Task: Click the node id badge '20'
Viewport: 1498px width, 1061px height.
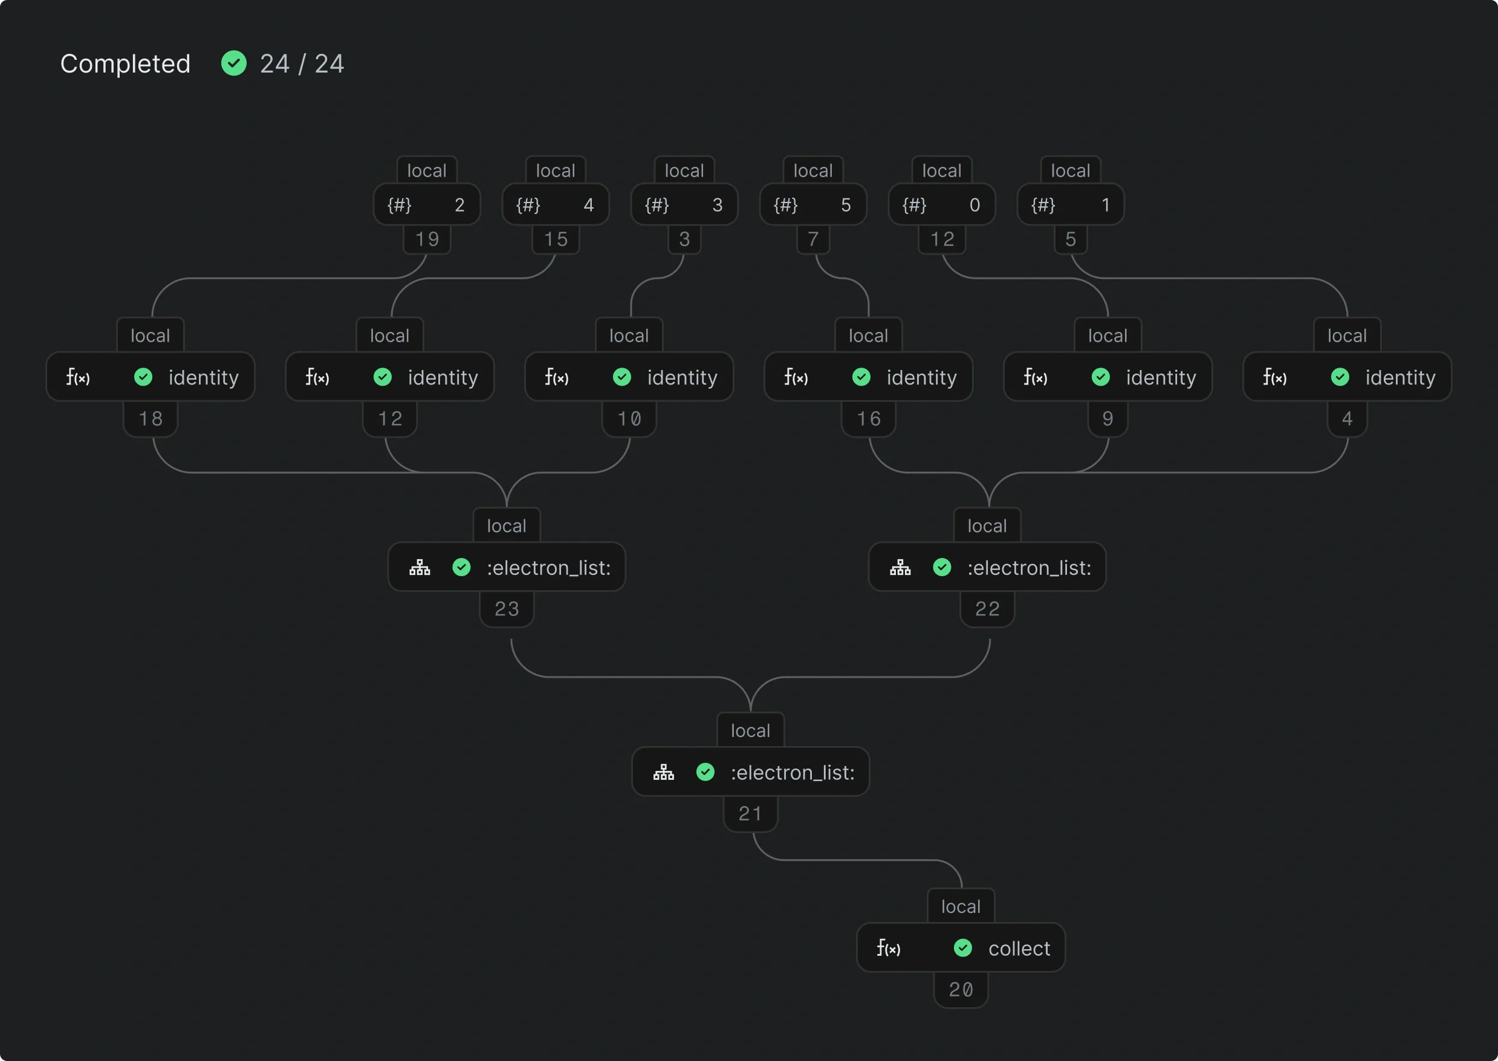Action: click(961, 989)
